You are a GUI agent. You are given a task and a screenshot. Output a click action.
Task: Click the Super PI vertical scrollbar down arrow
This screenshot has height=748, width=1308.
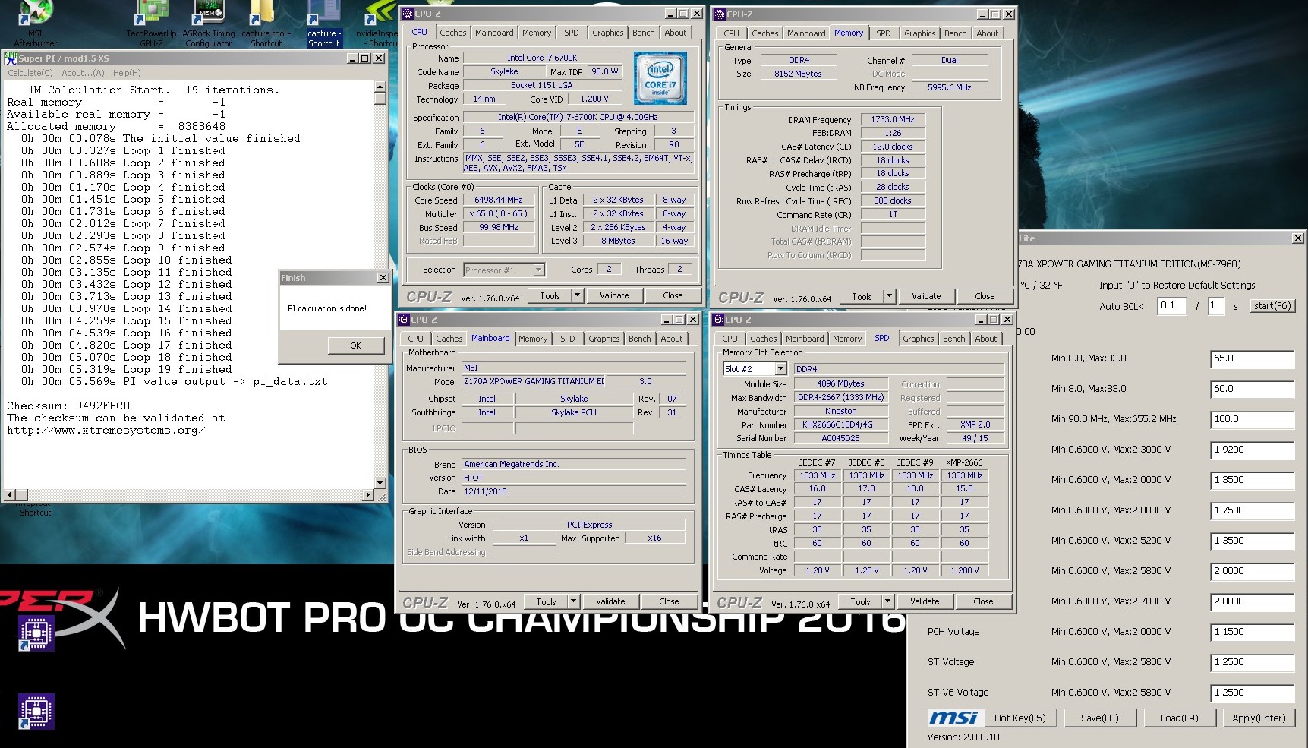tap(380, 482)
